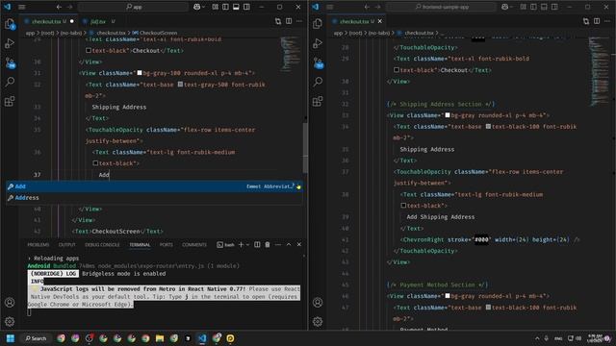Add new terminal with plus button
Viewport: 616px width, 346px height.
241,244
